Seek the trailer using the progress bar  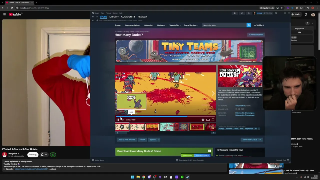[165, 116]
